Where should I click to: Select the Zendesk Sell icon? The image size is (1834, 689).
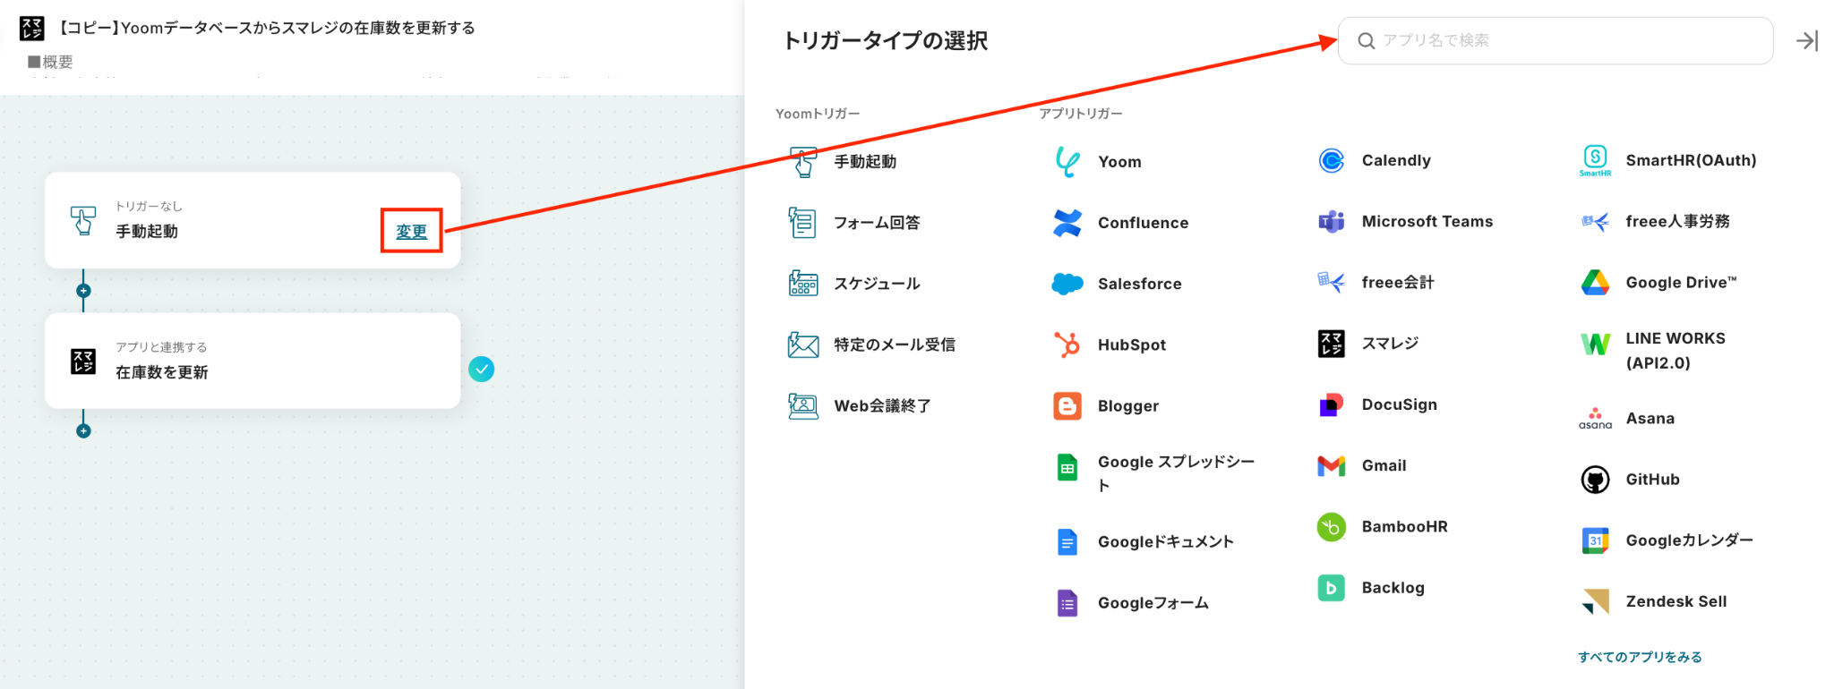[1595, 601]
